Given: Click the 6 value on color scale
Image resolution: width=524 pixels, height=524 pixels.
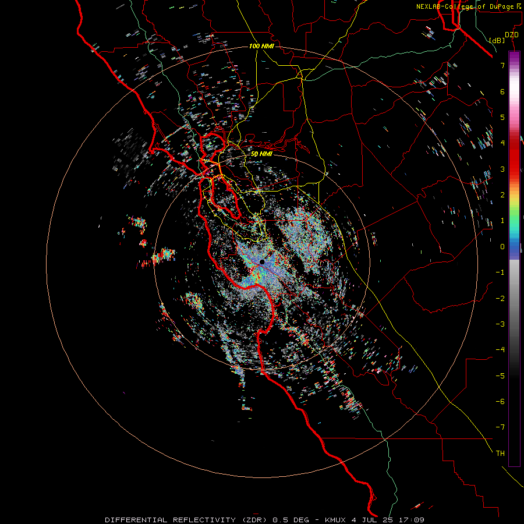Looking at the screenshot, I should 502,91.
